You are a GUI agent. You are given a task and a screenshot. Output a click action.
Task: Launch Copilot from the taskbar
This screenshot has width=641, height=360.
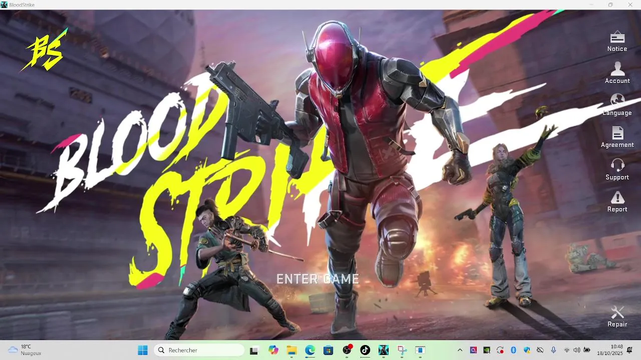(x=273, y=350)
